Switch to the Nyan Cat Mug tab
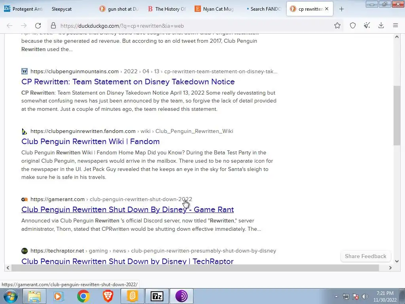Viewport: 405px width, 304px height. point(215,9)
